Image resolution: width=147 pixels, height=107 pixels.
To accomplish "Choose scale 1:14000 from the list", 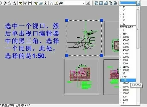I will pyautogui.click(x=125, y=90).
